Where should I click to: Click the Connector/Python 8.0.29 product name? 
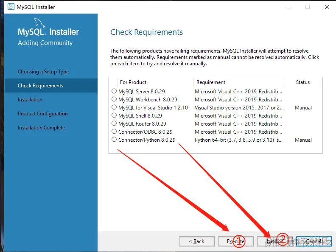[147, 140]
